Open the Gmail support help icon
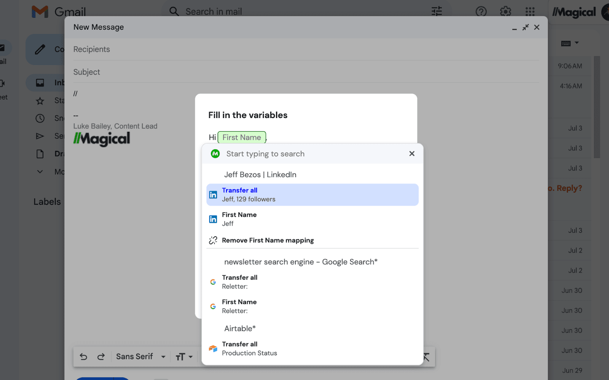Viewport: 609px width, 380px height. pos(481,11)
